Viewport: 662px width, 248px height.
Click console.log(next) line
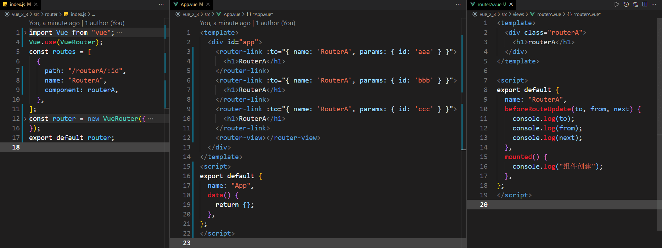pyautogui.click(x=547, y=138)
